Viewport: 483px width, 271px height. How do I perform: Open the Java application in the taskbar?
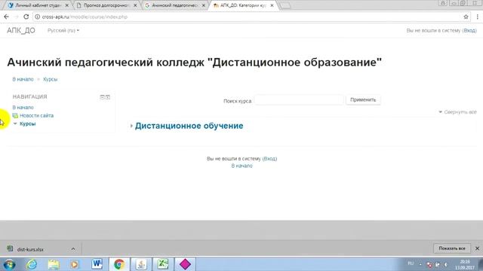point(141,264)
